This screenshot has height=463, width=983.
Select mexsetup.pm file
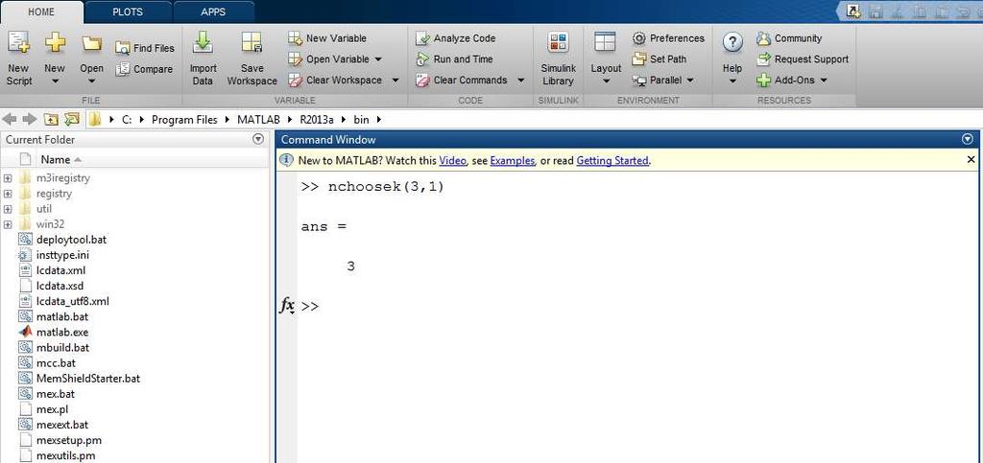click(69, 441)
